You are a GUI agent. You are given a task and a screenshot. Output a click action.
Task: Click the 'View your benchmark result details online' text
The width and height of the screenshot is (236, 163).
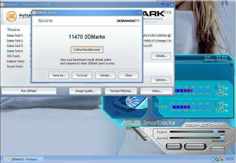pyautogui.click(x=86, y=59)
